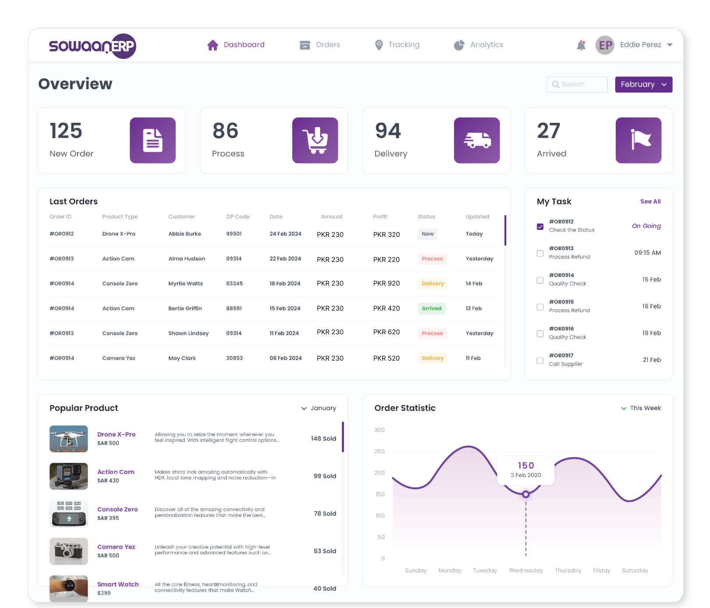Uncheck task #OR0912 Check the Status
This screenshot has width=710, height=608.
pyautogui.click(x=540, y=226)
